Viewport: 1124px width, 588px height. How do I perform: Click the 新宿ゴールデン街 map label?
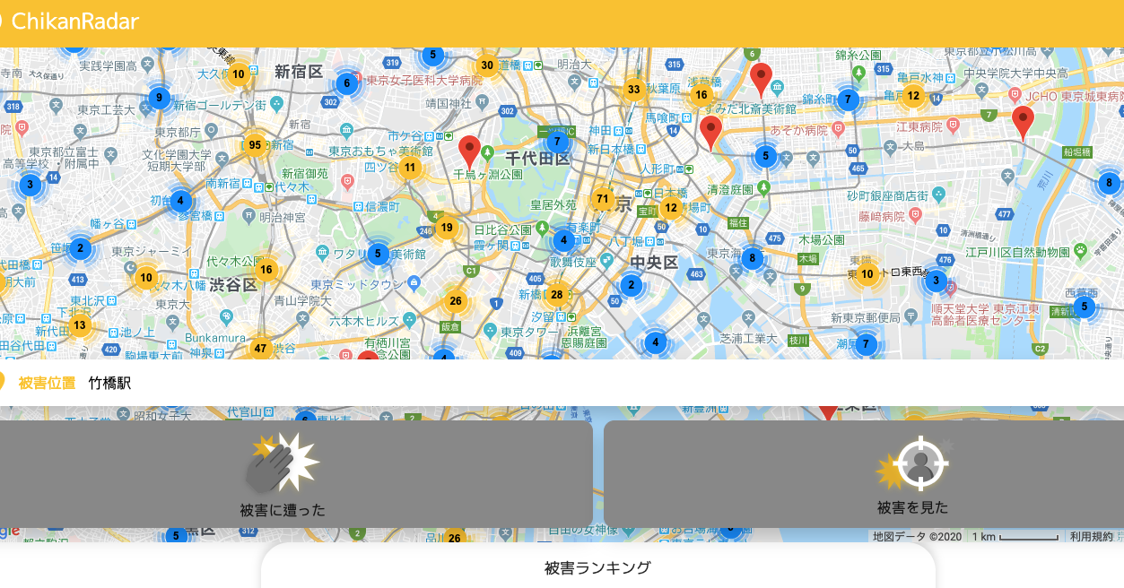click(219, 106)
